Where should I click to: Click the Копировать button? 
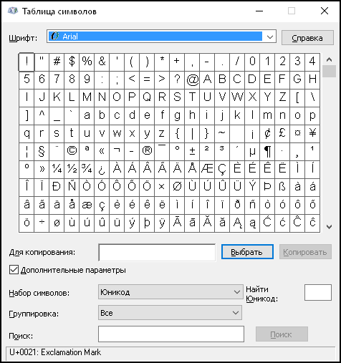(305, 252)
